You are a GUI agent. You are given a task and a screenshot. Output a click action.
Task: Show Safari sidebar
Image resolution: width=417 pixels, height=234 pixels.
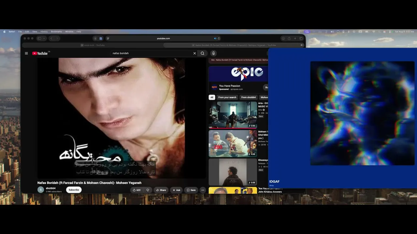(x=39, y=38)
